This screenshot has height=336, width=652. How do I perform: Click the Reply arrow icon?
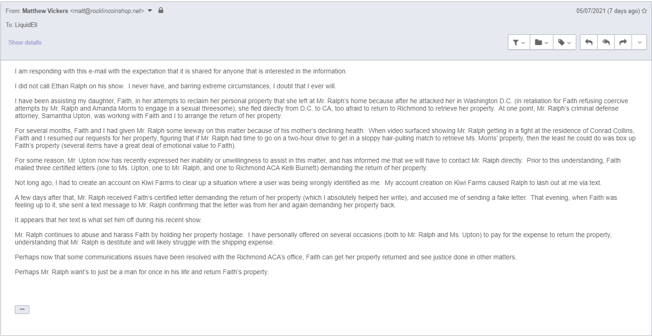pos(588,42)
